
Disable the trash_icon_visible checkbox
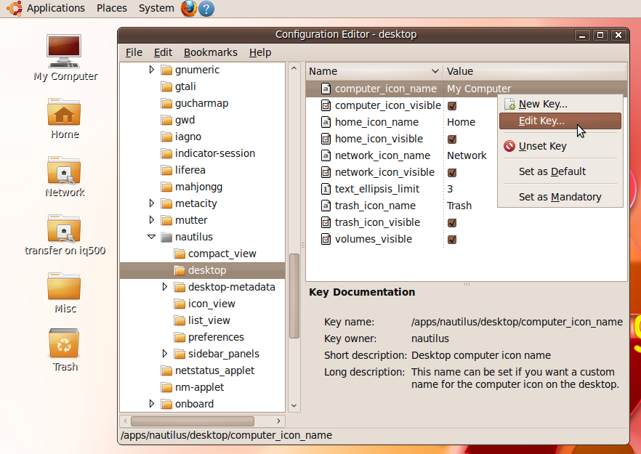pyautogui.click(x=451, y=222)
